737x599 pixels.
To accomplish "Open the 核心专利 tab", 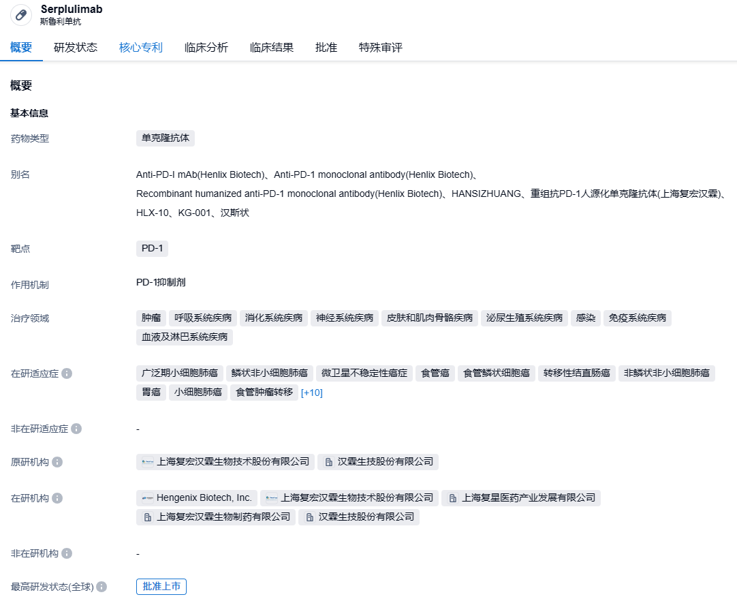I will pos(141,48).
